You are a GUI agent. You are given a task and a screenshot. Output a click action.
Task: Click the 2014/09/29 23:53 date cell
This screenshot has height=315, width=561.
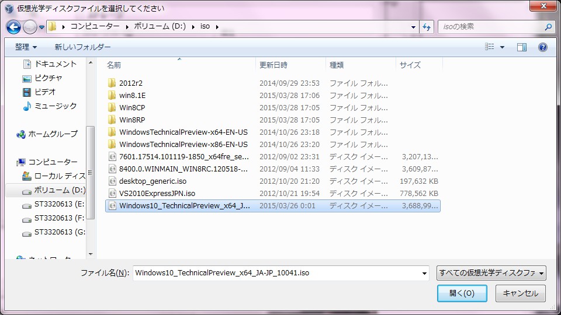289,83
